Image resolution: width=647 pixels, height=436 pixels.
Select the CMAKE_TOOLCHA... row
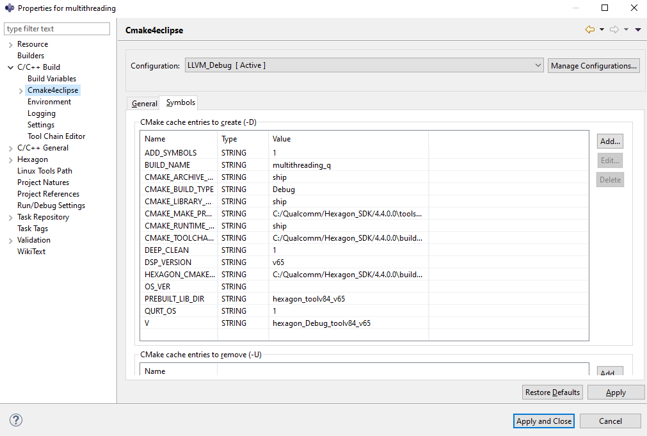coord(364,238)
